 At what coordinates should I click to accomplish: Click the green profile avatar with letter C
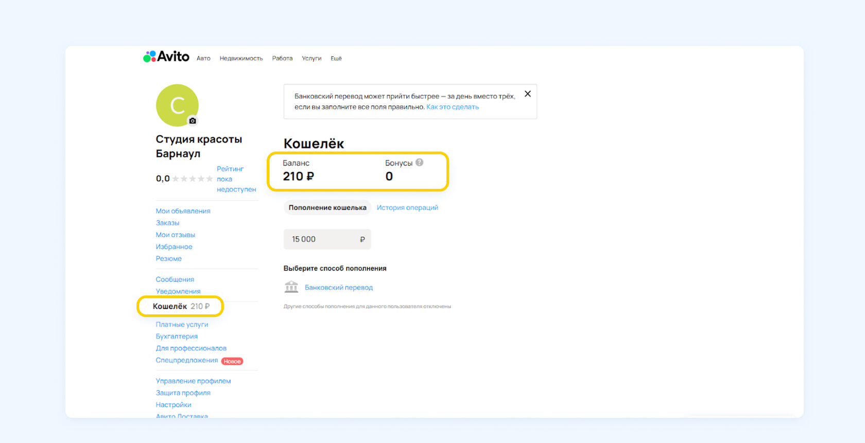pos(177,105)
